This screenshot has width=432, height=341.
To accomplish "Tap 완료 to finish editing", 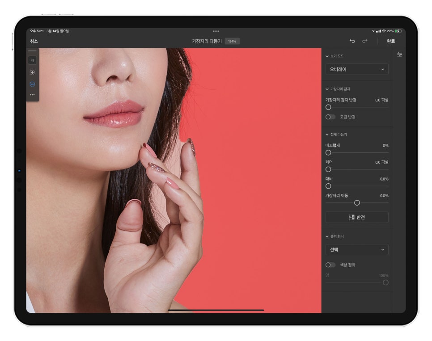I will point(391,41).
